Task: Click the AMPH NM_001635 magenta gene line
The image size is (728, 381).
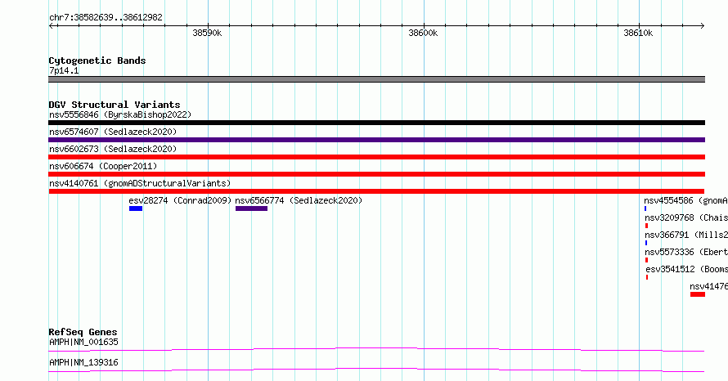Action: click(x=376, y=349)
